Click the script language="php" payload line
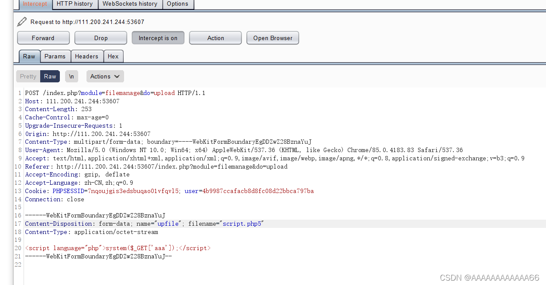 coord(117,248)
